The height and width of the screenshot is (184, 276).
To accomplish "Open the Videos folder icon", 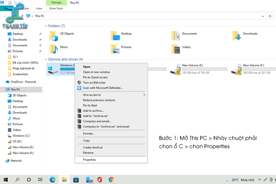I will coord(175,49).
